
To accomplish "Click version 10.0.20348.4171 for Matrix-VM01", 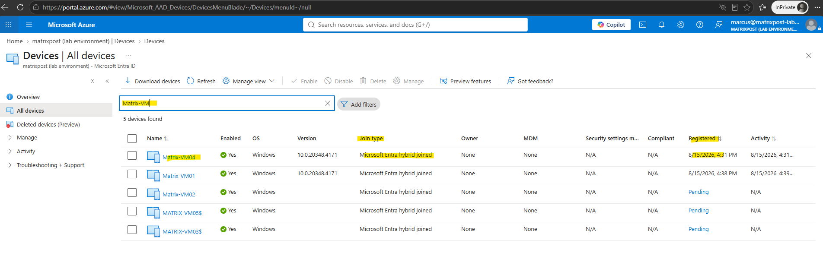I will pos(317,174).
